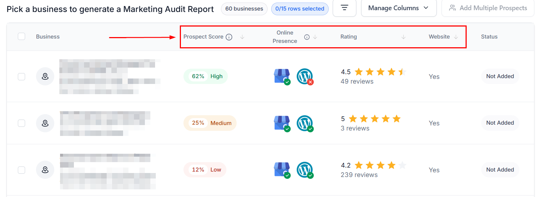This screenshot has width=538, height=197.
Task: Click the Status column header
Action: (x=489, y=37)
